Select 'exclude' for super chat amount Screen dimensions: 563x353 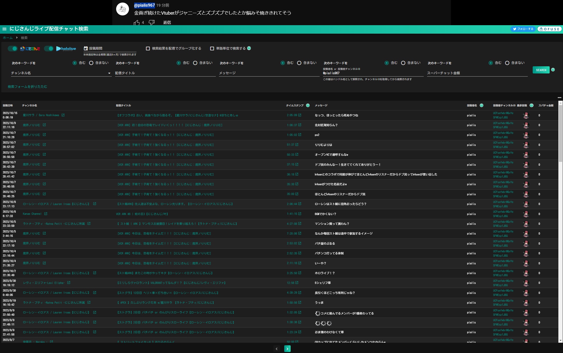507,63
